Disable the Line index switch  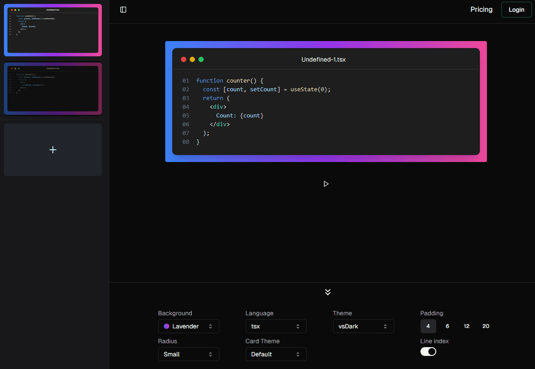pos(428,352)
